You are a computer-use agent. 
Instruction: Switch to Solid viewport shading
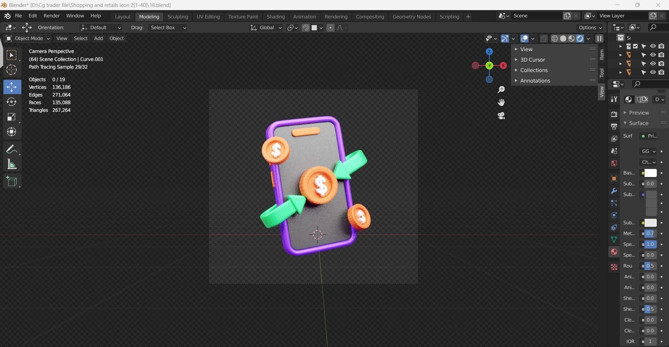click(x=563, y=38)
